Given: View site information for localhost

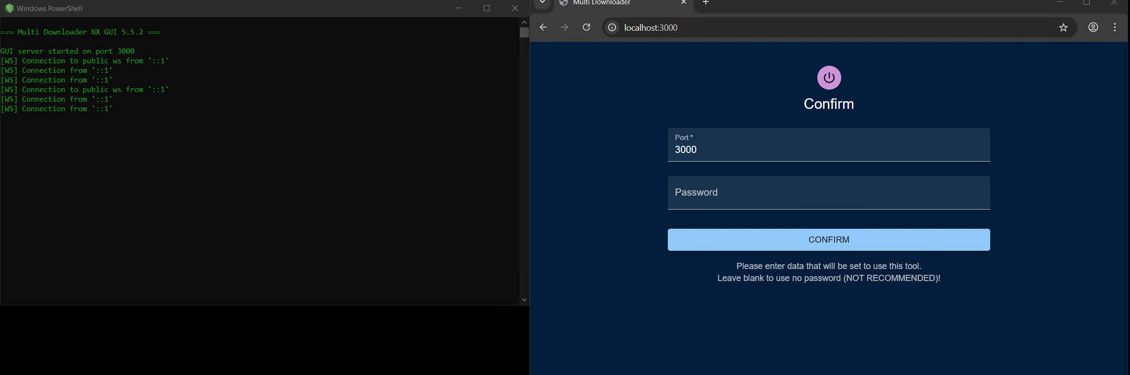Looking at the screenshot, I should pos(612,27).
